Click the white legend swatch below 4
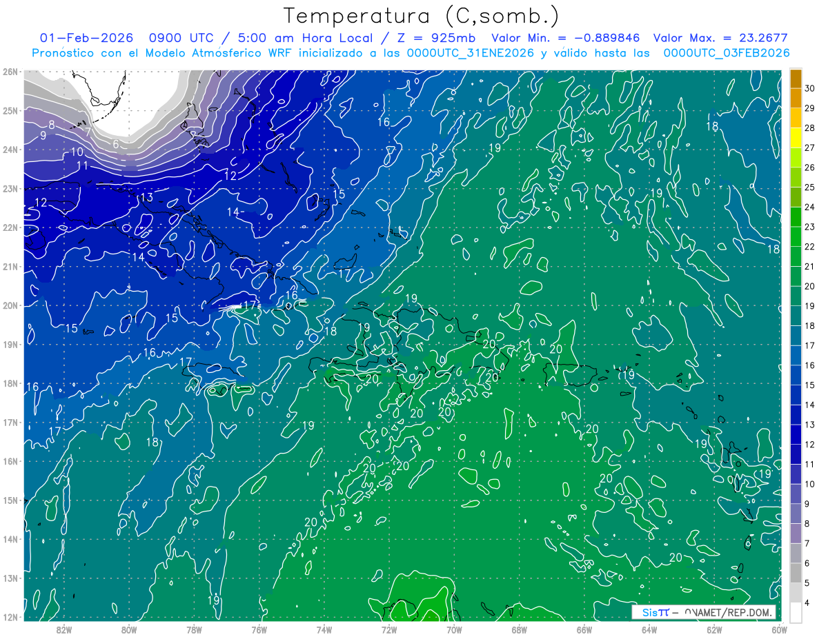This screenshot has height=639, width=828. pyautogui.click(x=796, y=612)
